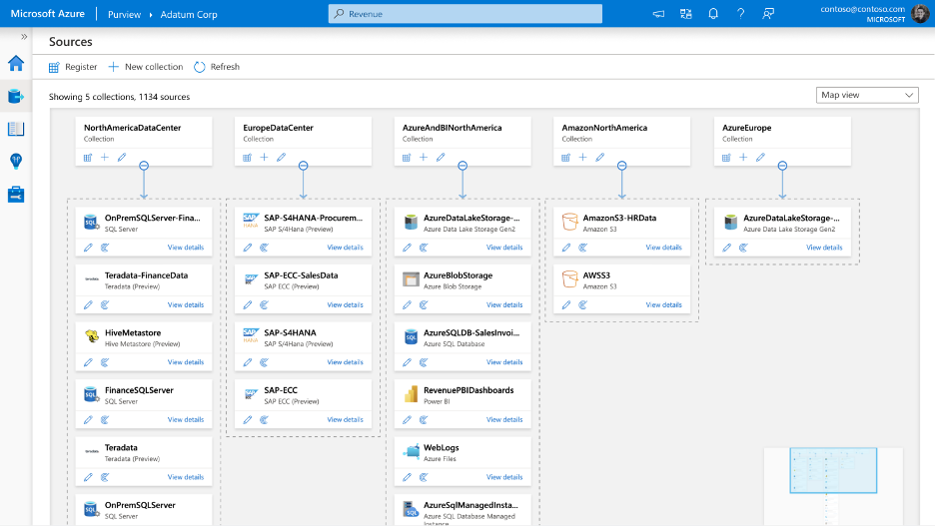Scan icon on SAP-S4HANA-Procurem card
Screen dimensions: 935x527
click(x=264, y=248)
